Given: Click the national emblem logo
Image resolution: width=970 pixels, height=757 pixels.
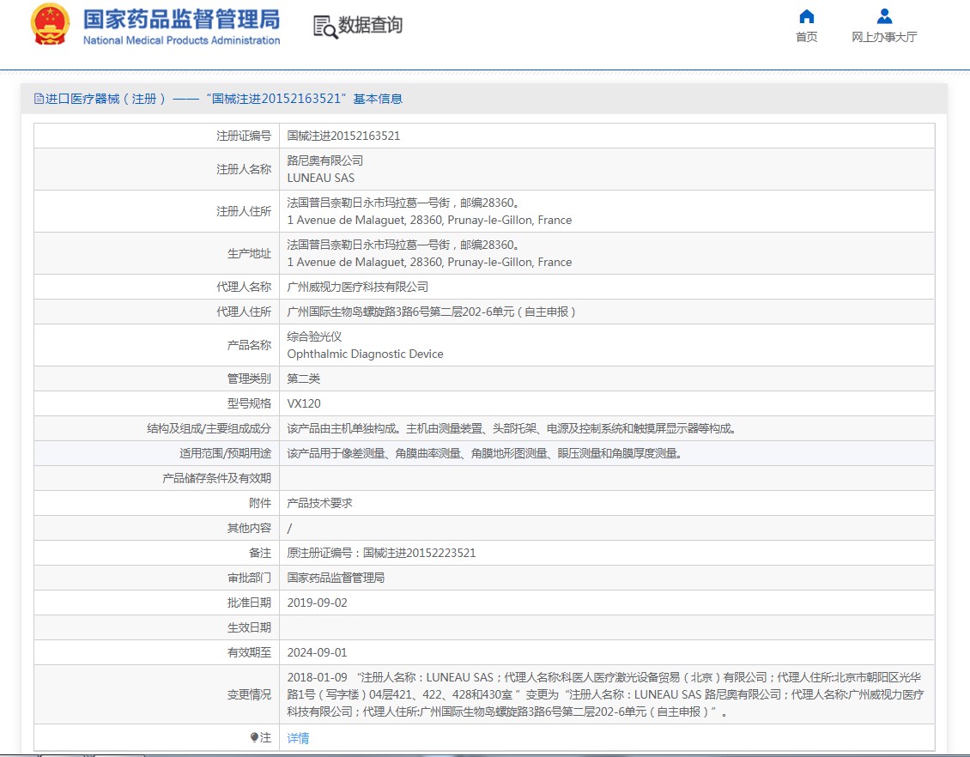Looking at the screenshot, I should point(50,25).
